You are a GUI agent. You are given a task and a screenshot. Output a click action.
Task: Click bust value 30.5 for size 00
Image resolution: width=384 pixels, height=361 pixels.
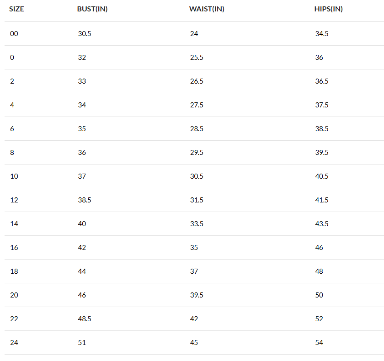pyautogui.click(x=84, y=34)
